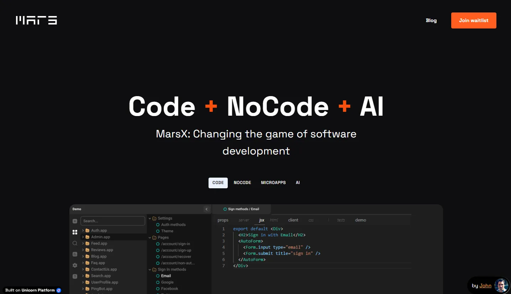Screen dimensions: 511x294
Task: Open the Blog link in the header
Action: [431, 20]
